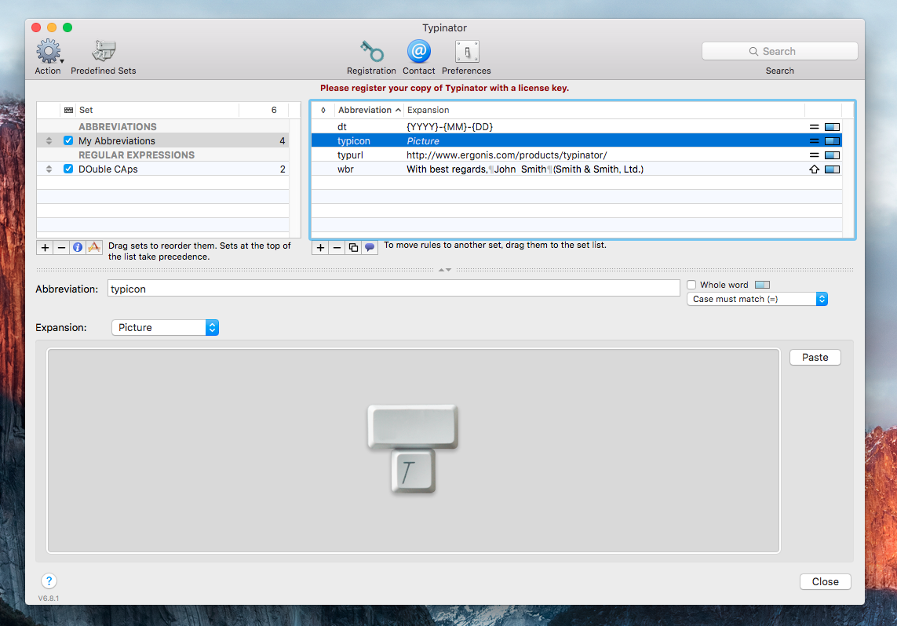Duplicate the selected rule
Image resolution: width=897 pixels, height=626 pixels.
(x=353, y=248)
